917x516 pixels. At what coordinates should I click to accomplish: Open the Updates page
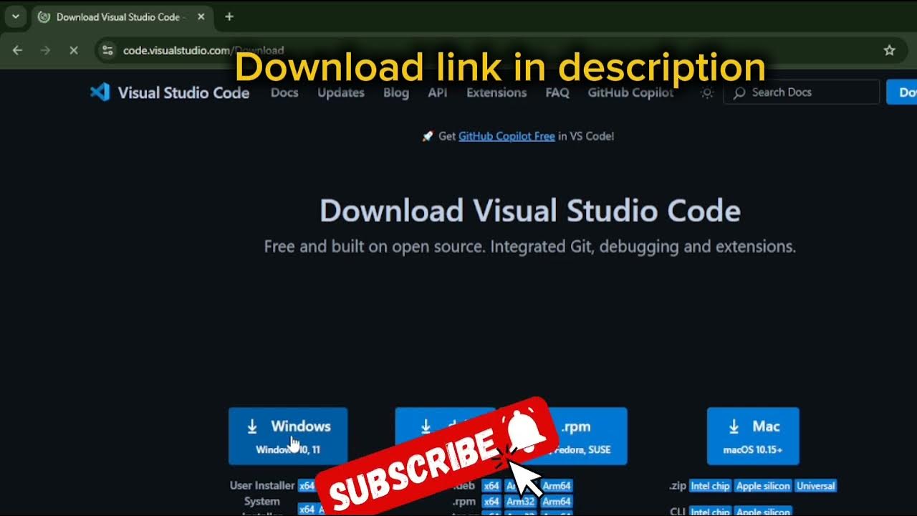point(341,92)
